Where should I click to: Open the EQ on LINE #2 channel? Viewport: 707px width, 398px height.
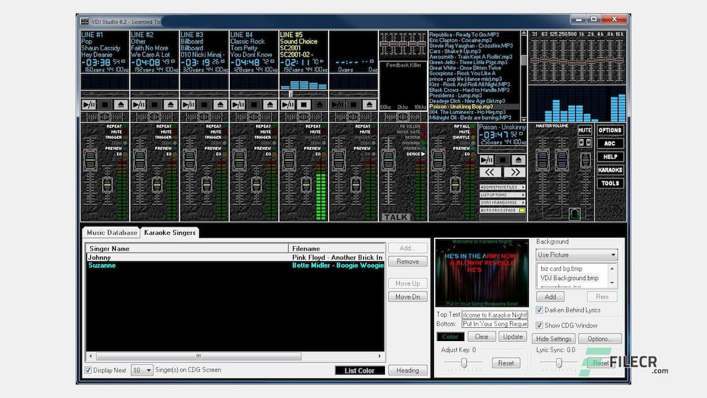174,153
